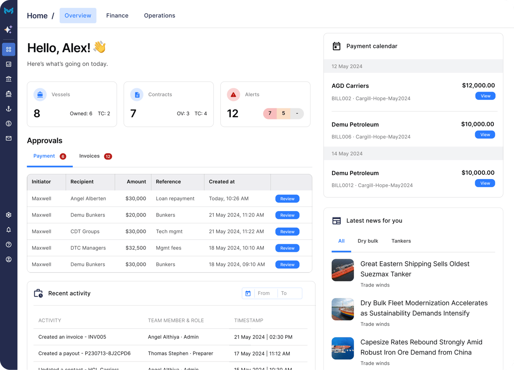Click Home in the breadcrumb
The height and width of the screenshot is (370, 514).
coord(37,15)
